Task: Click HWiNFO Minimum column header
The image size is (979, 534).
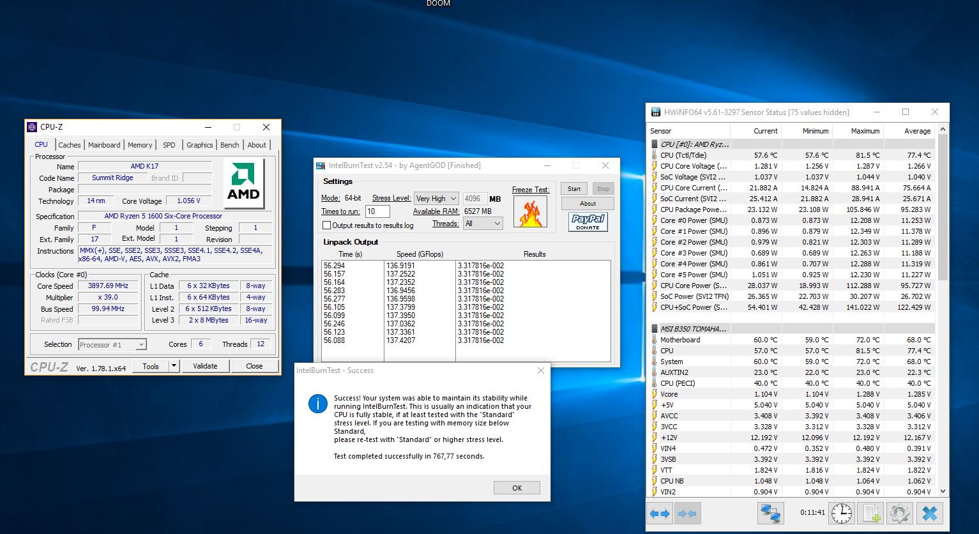Action: pyautogui.click(x=807, y=131)
